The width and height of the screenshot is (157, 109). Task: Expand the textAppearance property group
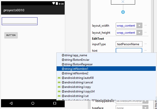pyautogui.click(x=93, y=101)
